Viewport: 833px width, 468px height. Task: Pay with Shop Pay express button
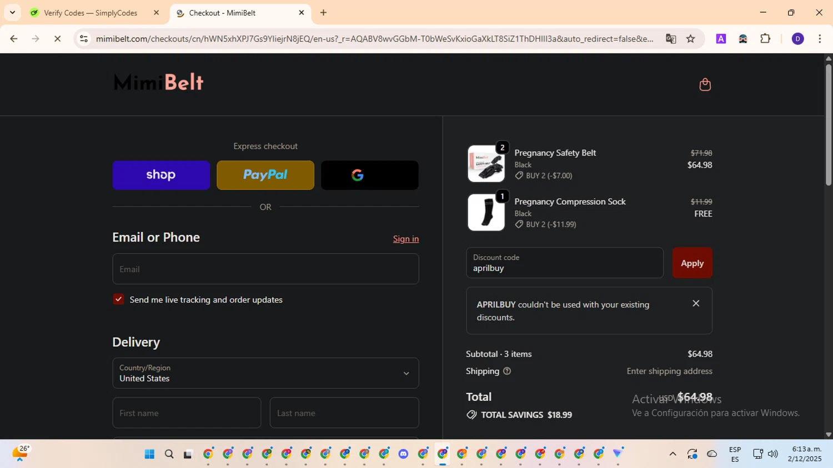coord(161,175)
